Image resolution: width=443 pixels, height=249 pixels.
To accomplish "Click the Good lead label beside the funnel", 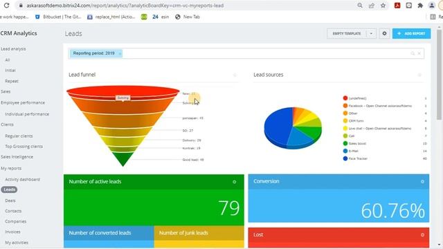I will tap(193, 160).
